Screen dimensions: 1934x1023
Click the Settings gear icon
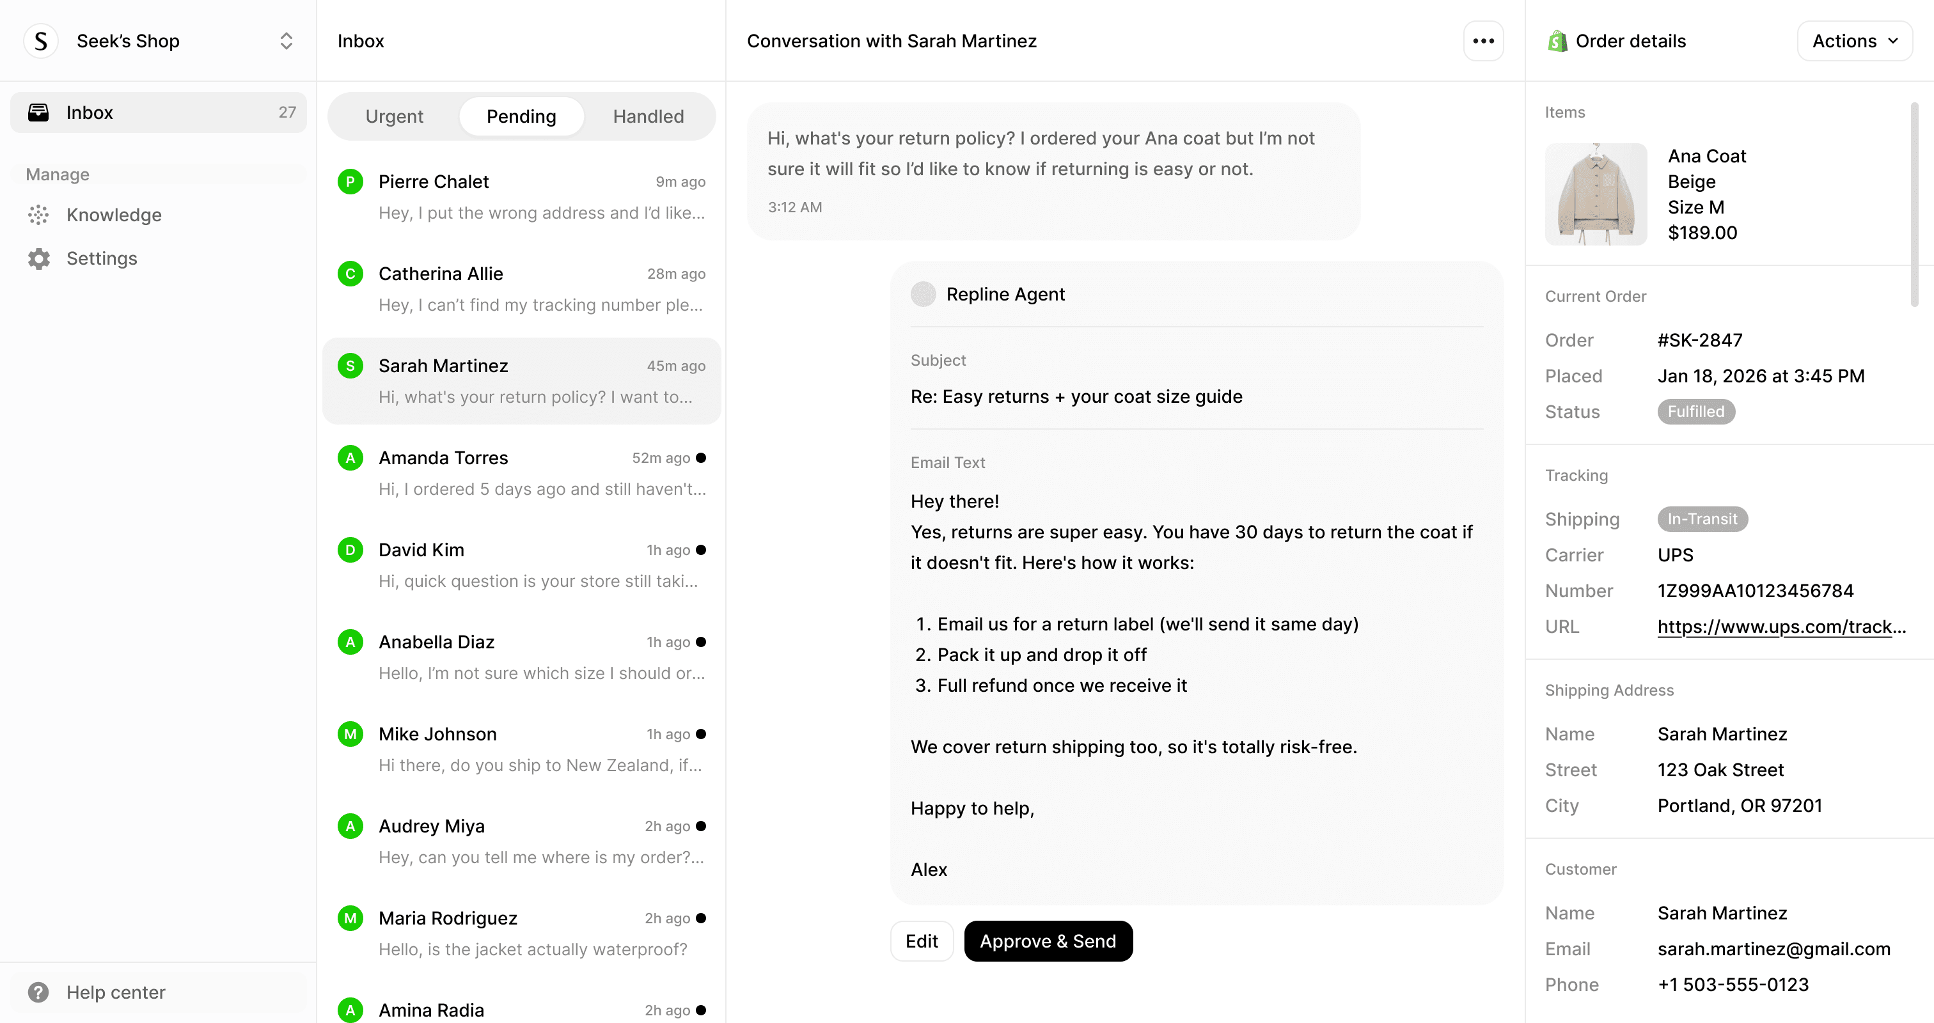[x=38, y=259]
